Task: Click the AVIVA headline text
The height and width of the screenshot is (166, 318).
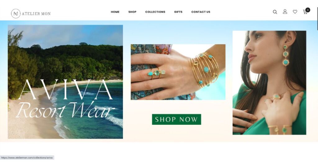Action: [x=65, y=90]
